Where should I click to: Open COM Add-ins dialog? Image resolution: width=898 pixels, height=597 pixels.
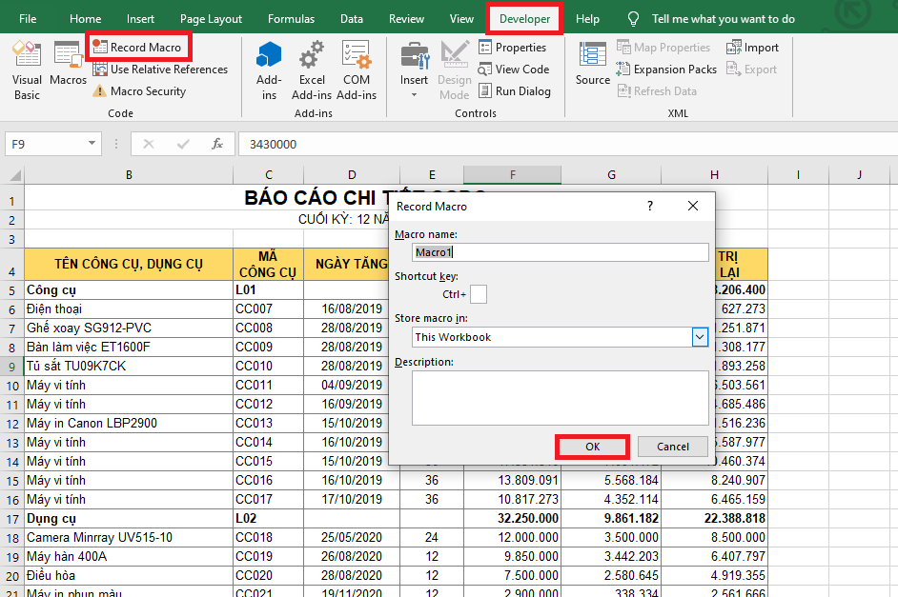pyautogui.click(x=357, y=69)
